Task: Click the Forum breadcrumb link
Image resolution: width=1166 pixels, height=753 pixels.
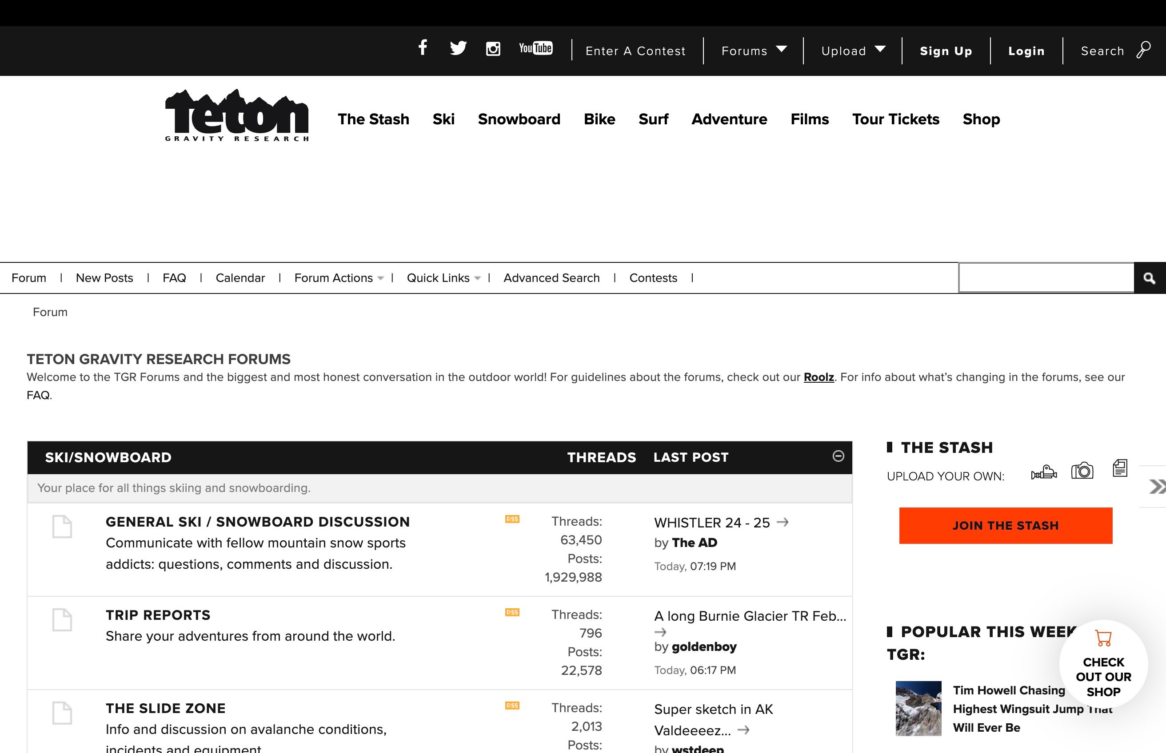Action: coord(50,312)
